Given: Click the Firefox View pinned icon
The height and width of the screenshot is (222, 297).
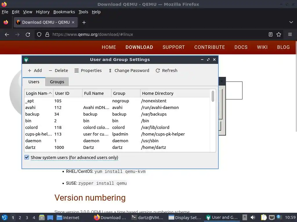Looking at the screenshot, I should 6,22.
